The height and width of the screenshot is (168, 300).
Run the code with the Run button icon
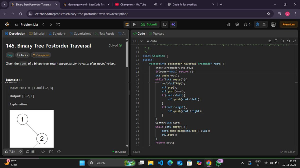click(x=134, y=24)
